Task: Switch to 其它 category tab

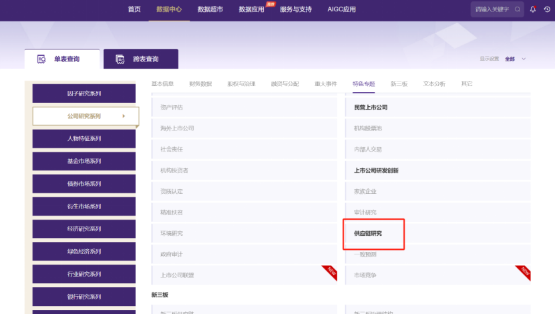Action: click(x=467, y=84)
